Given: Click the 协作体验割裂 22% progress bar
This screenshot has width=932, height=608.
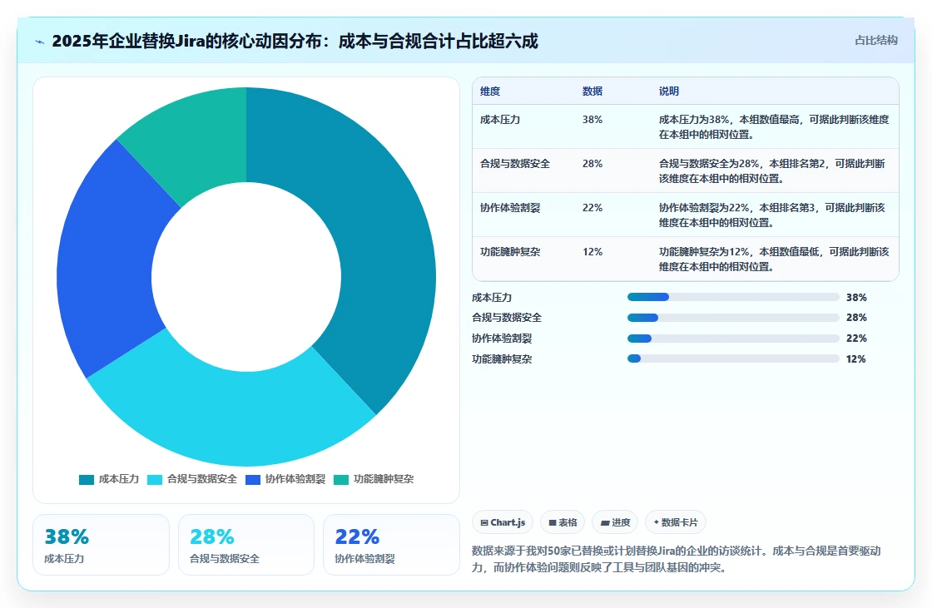Looking at the screenshot, I should (733, 339).
